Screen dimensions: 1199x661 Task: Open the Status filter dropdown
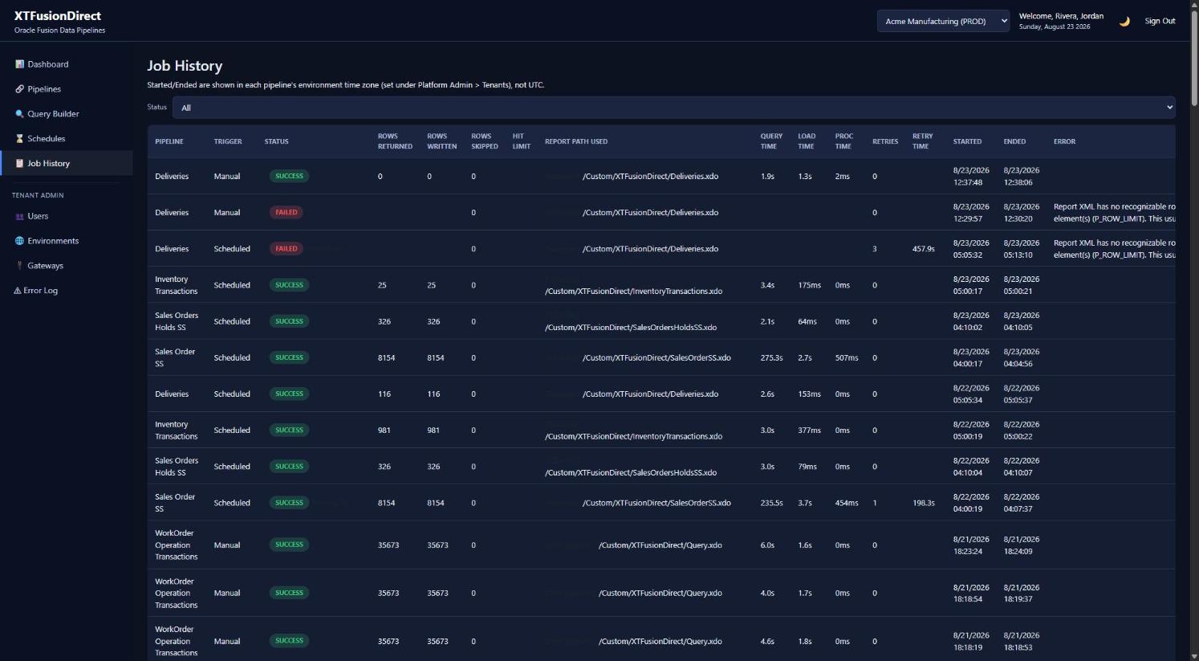pyautogui.click(x=674, y=108)
